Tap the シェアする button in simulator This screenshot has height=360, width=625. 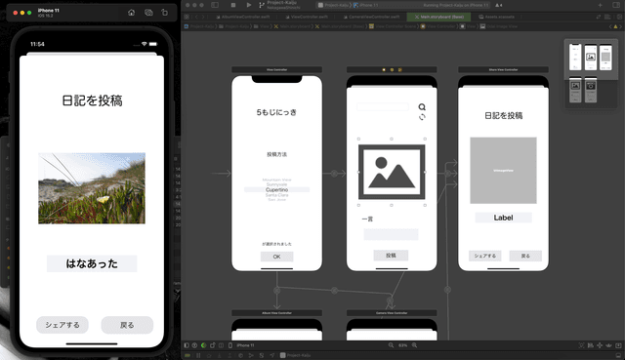click(x=62, y=325)
